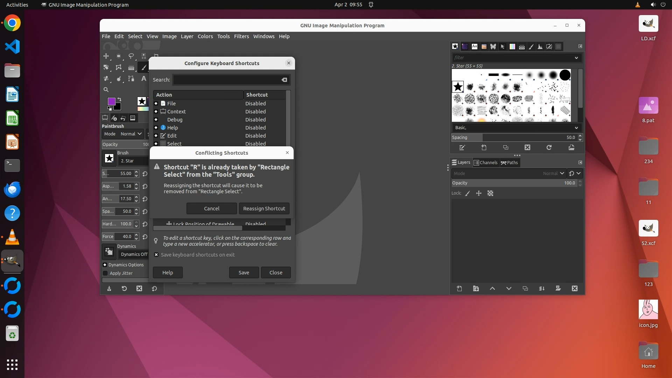Screen dimensions: 672x378
Task: Open the Device Status tab icon
Action: (x=114, y=118)
